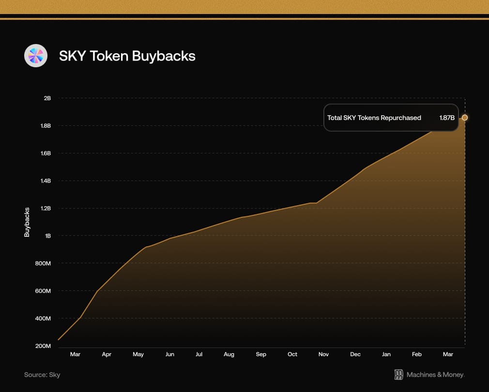Click the 'May' x-axis label
Image resolution: width=489 pixels, height=392 pixels.
point(138,354)
